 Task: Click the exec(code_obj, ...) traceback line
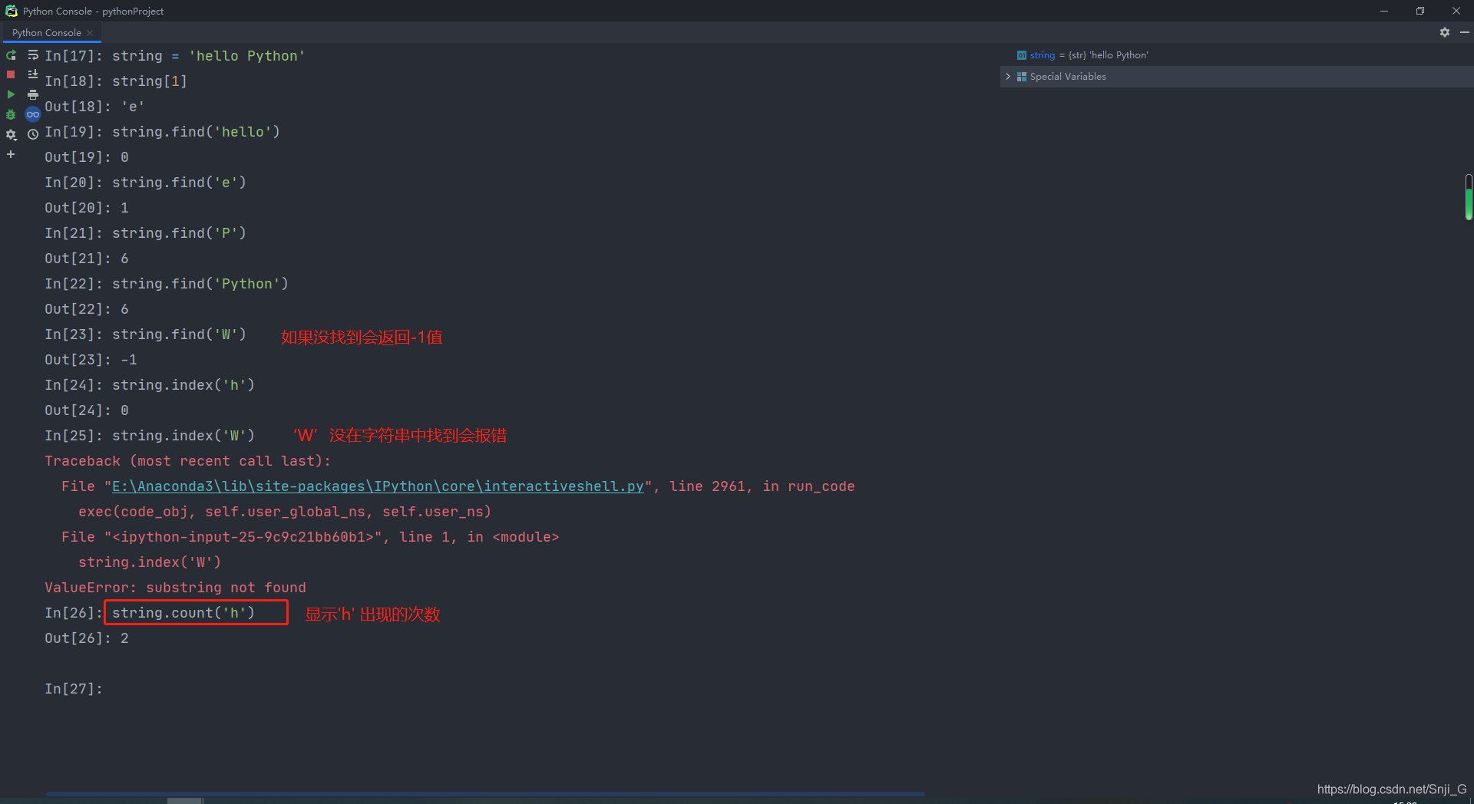click(x=284, y=512)
